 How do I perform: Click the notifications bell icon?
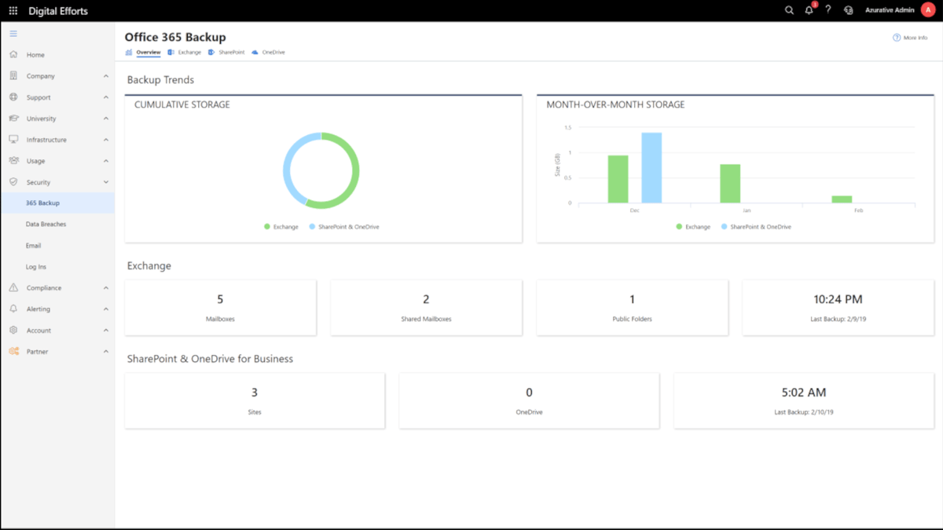[809, 10]
